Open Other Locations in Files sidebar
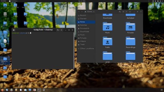Viewport: 164px width, 92px height. (x=86, y=49)
